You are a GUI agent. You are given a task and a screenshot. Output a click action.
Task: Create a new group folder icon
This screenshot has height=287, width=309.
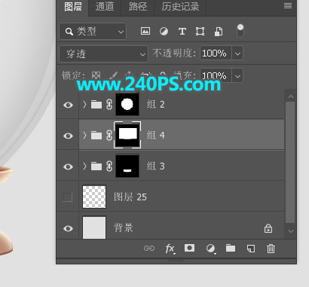coord(231,248)
